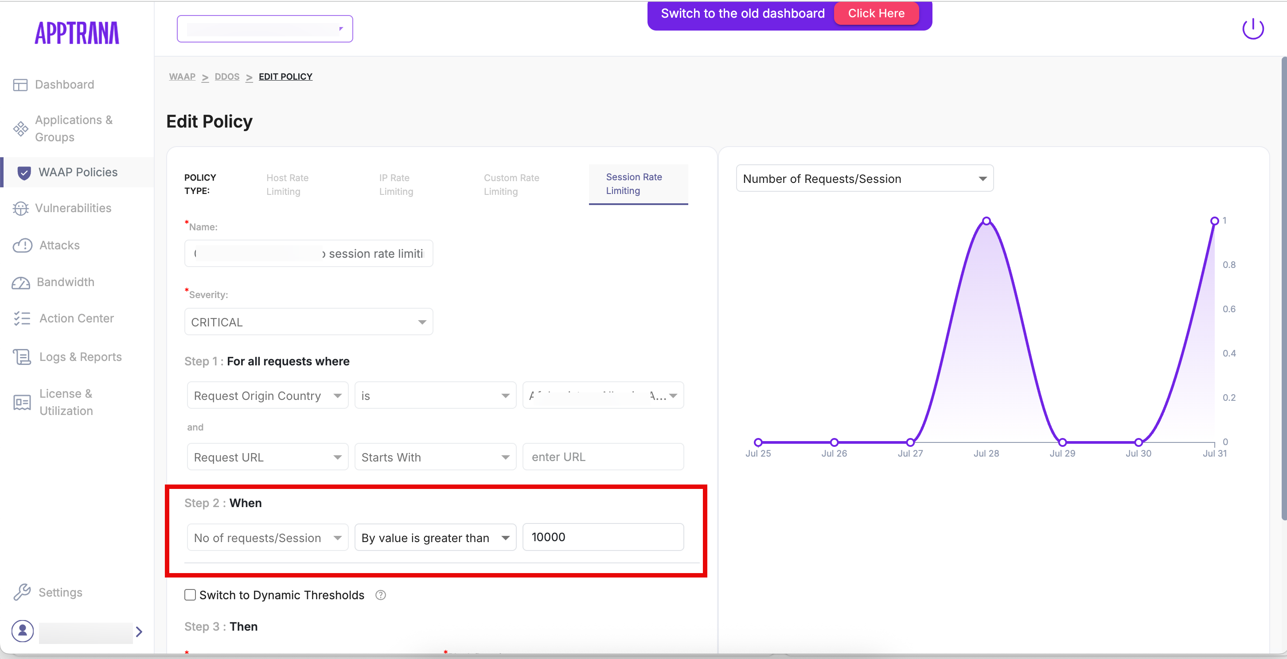This screenshot has width=1287, height=659.
Task: Click the Bandwidth gauge icon
Action: point(21,283)
